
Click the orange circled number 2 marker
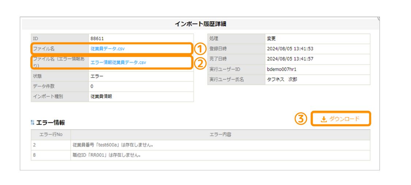pyautogui.click(x=199, y=63)
